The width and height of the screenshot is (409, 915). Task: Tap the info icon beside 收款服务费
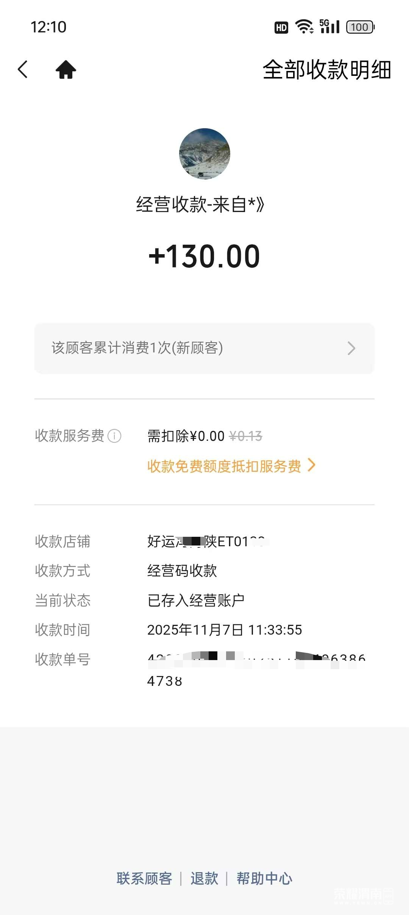pyautogui.click(x=114, y=436)
